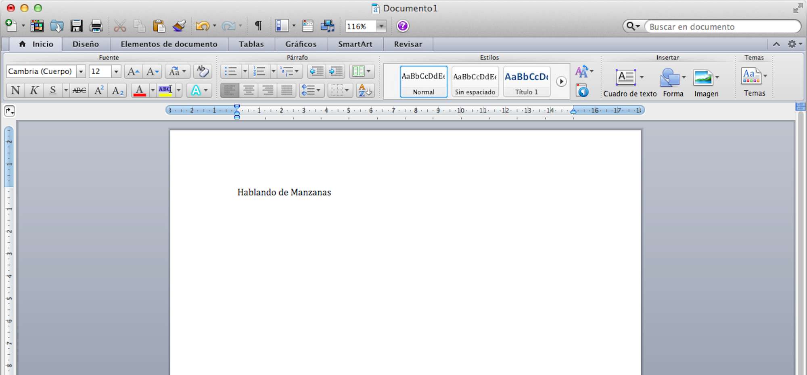Collapse the ribbon with up chevron
The height and width of the screenshot is (375, 807).
[776, 44]
